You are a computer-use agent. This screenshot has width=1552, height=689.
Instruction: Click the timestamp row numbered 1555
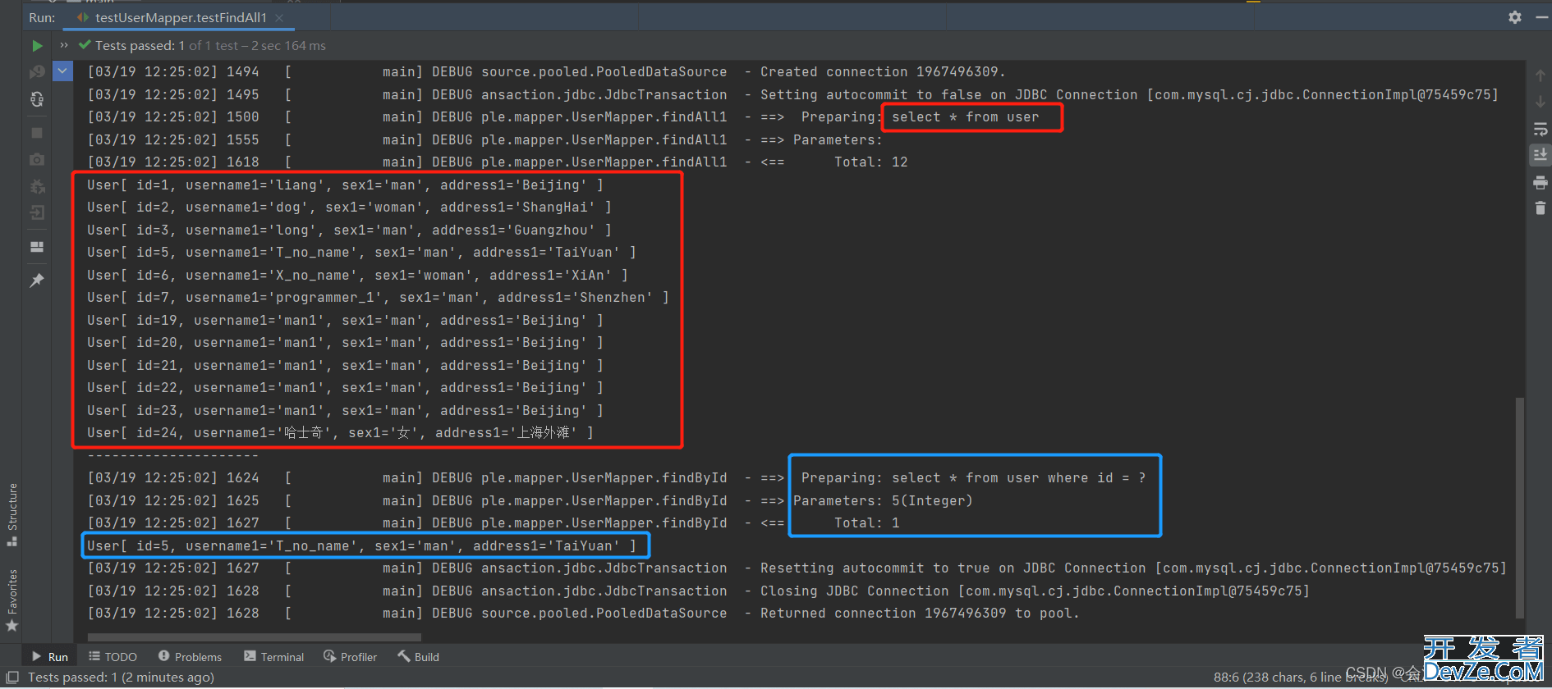click(484, 140)
